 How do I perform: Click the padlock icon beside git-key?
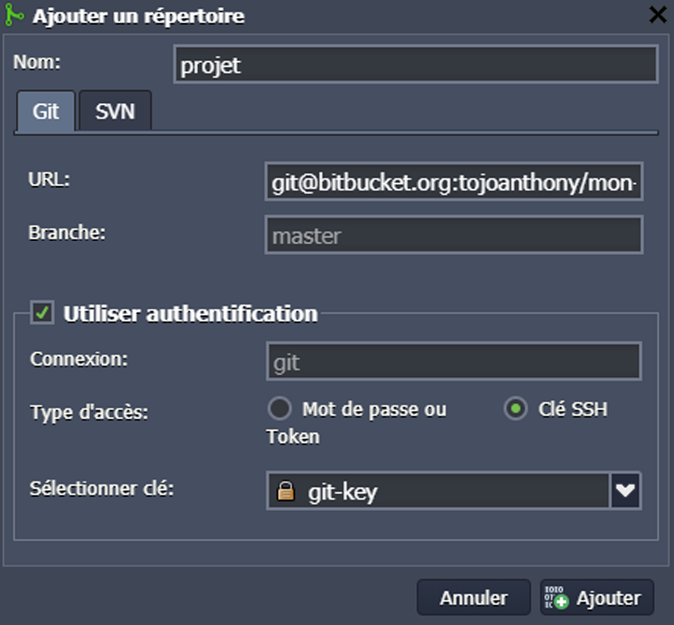point(285,491)
